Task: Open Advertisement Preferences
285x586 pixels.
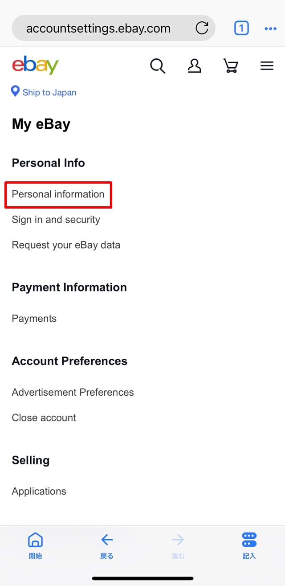Action: (73, 393)
